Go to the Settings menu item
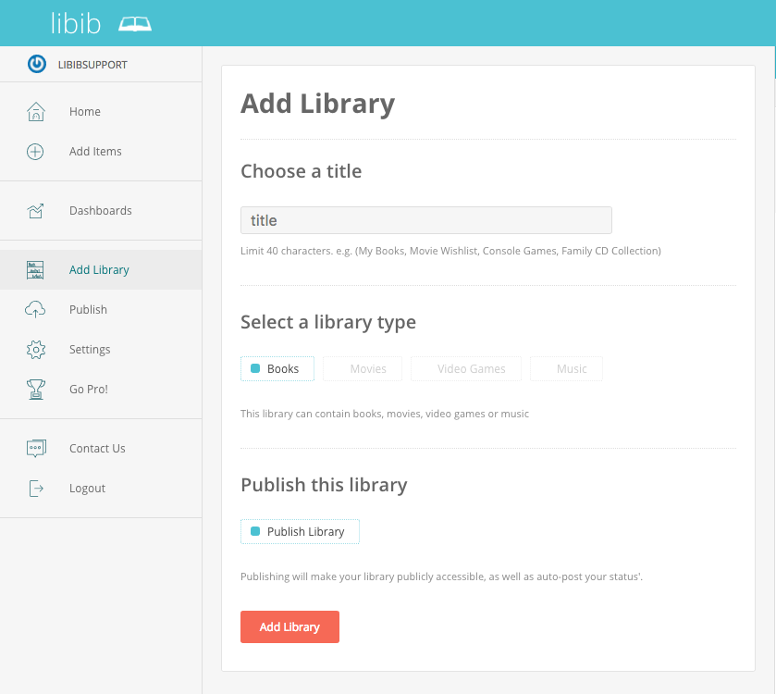The image size is (776, 694). pos(90,350)
